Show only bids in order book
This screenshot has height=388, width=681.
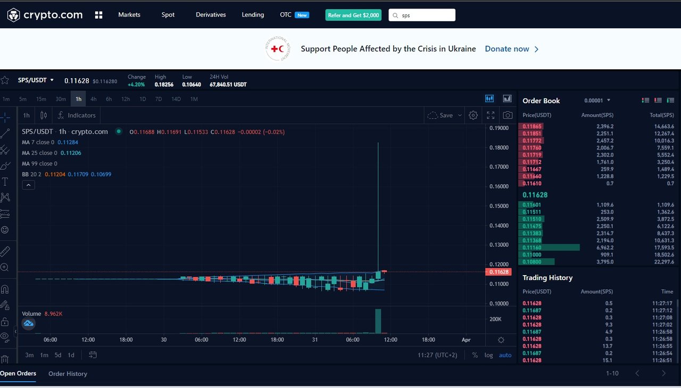pos(670,100)
